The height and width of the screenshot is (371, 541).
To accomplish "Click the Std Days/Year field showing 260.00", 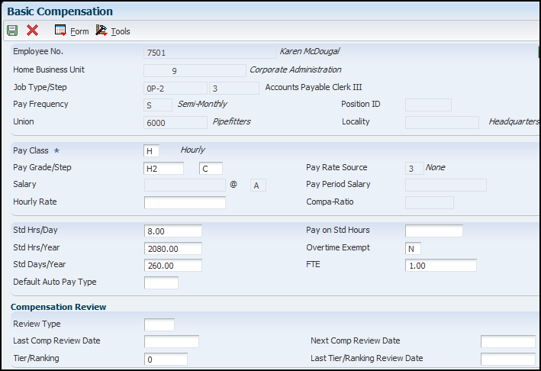I will [173, 266].
